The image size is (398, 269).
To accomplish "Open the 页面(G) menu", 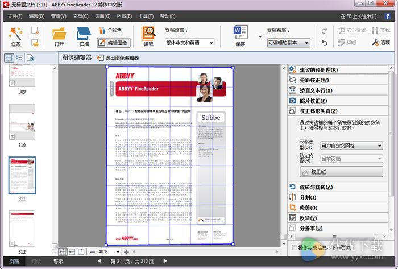I will (x=102, y=16).
